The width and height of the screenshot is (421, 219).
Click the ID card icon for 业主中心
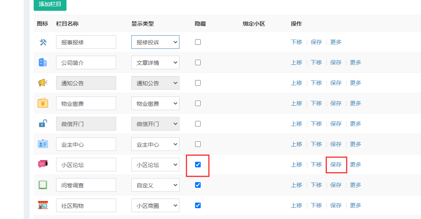pos(43,144)
